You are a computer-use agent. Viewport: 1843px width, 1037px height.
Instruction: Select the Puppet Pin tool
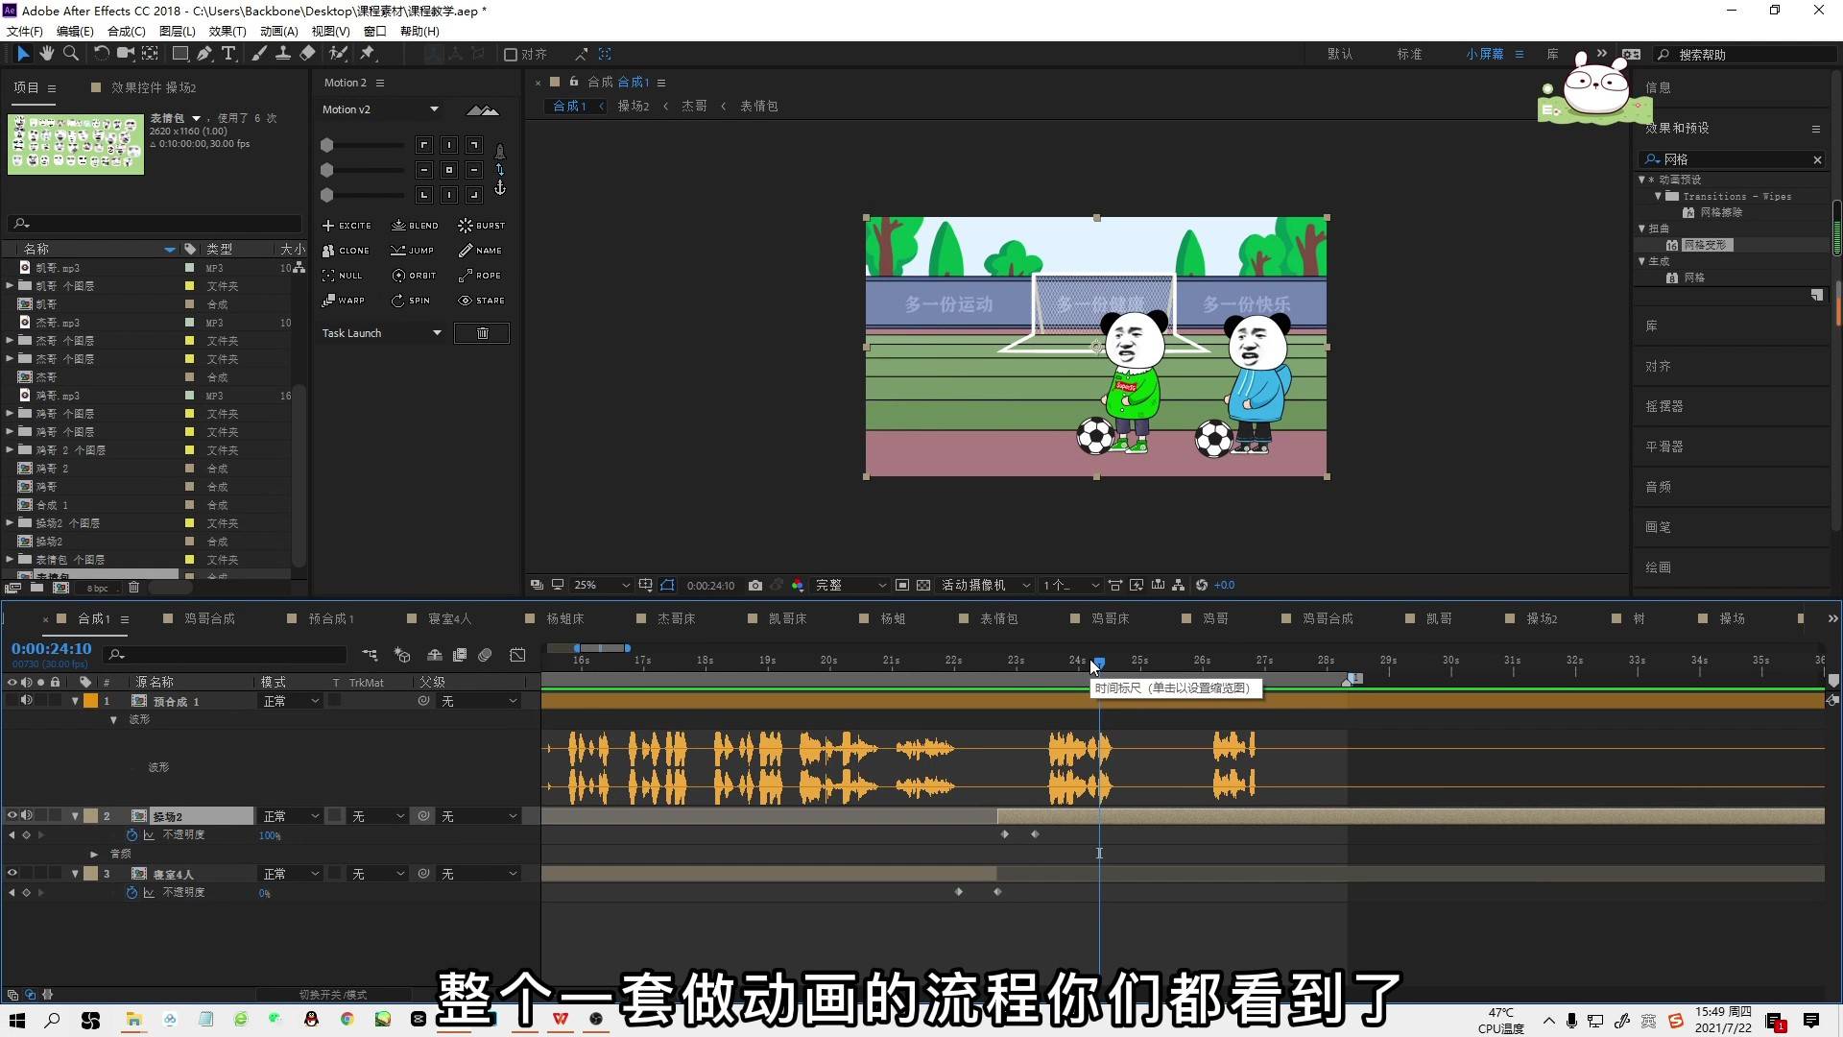click(368, 54)
